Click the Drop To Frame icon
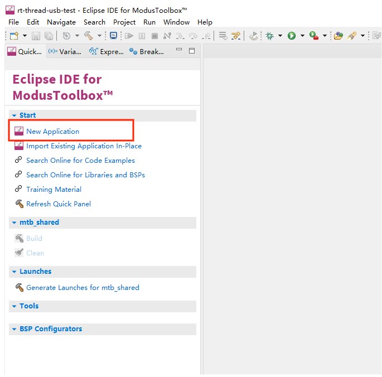The height and width of the screenshot is (377, 382). pyautogui.click(x=223, y=36)
